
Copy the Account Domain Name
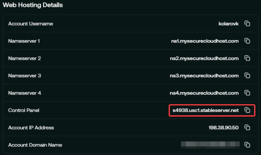(247, 145)
